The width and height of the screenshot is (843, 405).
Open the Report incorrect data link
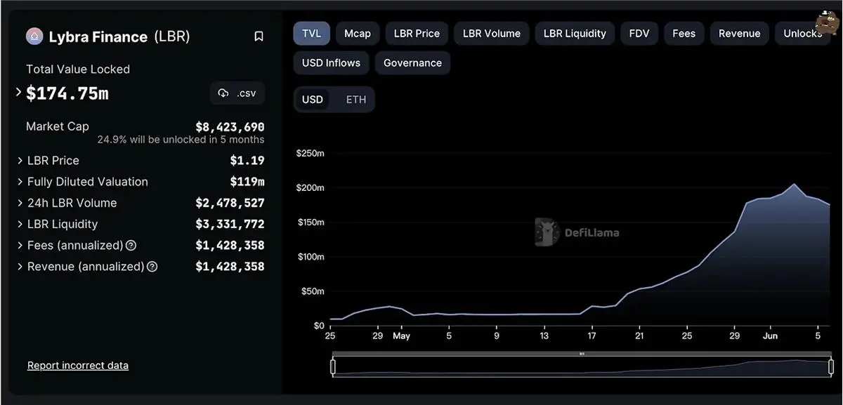tap(78, 366)
